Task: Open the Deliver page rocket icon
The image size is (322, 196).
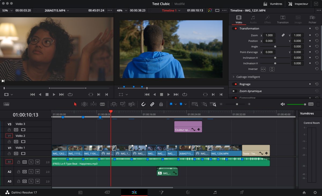Action: coord(242,192)
